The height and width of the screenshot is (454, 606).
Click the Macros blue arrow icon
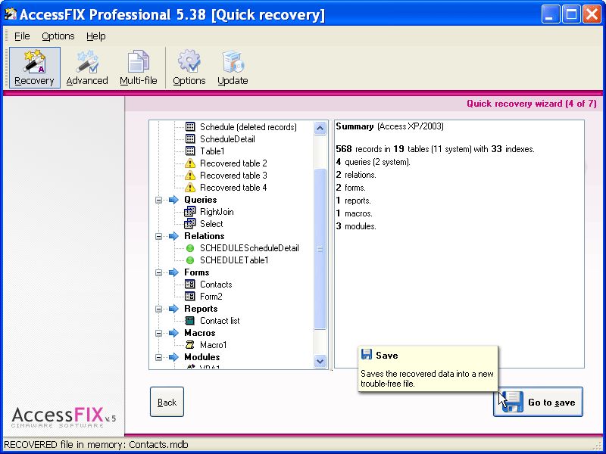coord(174,333)
